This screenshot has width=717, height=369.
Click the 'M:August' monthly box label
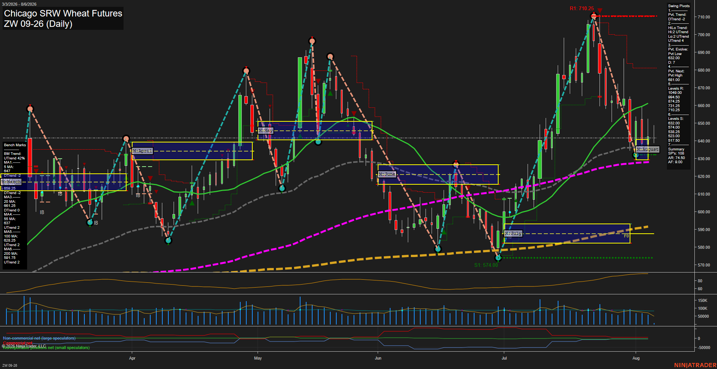(x=647, y=149)
